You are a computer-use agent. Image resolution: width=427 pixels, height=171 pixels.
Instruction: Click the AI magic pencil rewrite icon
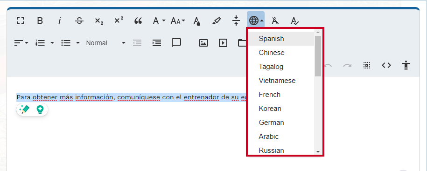[x=24, y=109]
